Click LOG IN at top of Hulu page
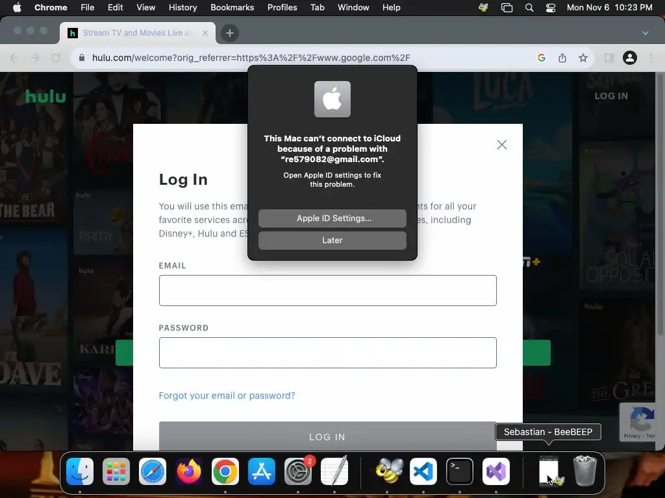The image size is (665, 498). (x=611, y=96)
